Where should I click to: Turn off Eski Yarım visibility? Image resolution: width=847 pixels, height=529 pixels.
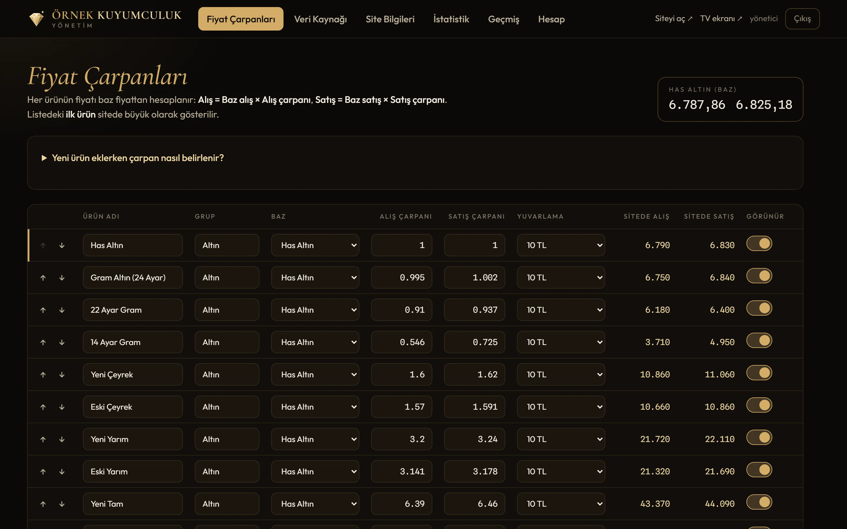pyautogui.click(x=759, y=470)
